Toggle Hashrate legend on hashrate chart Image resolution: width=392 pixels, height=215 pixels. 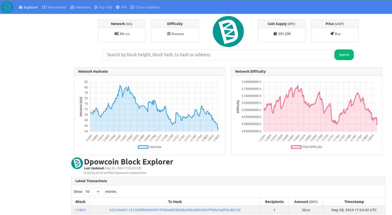click(x=150, y=147)
